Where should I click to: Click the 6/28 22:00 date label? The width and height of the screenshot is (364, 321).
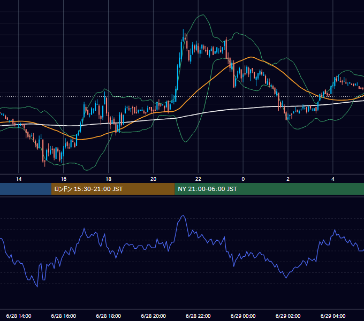click(x=198, y=316)
